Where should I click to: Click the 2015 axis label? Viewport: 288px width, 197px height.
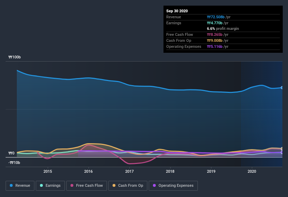tap(48, 171)
